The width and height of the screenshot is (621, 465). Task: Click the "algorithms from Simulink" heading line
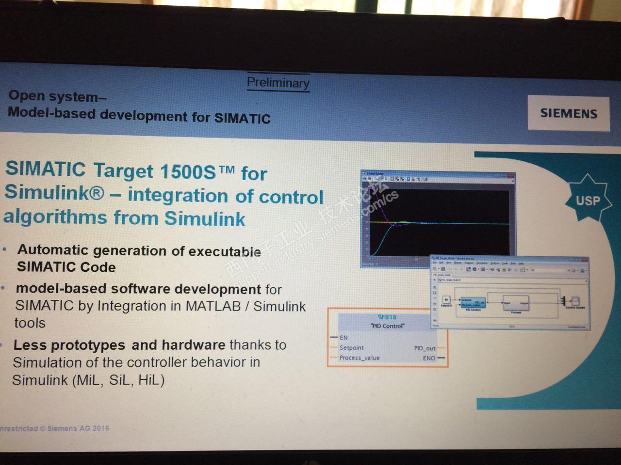[124, 217]
